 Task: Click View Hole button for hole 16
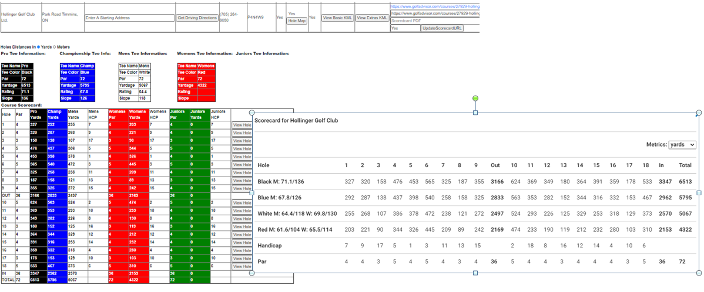coord(242,250)
